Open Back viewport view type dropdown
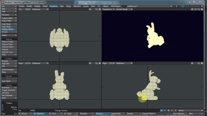This screenshot has width=207, height=116. 25,63
